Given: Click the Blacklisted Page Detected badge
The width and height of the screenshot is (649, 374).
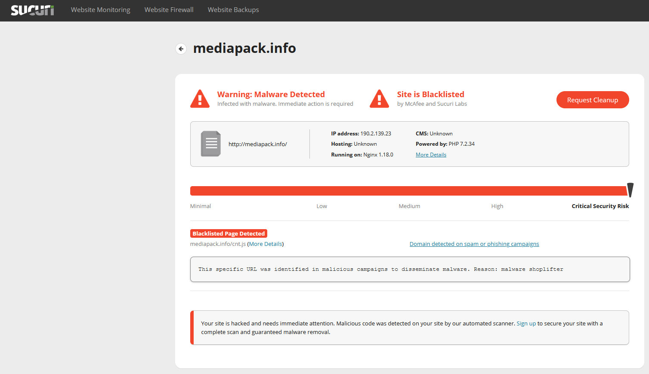Looking at the screenshot, I should (229, 233).
